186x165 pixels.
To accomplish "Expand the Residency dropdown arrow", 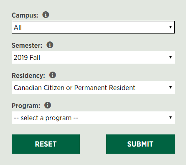I will click(x=171, y=88).
